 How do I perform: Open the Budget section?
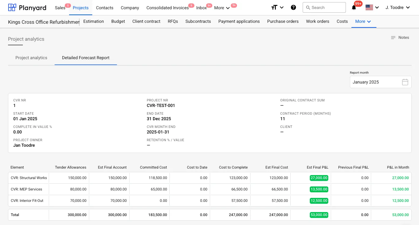tap(118, 22)
